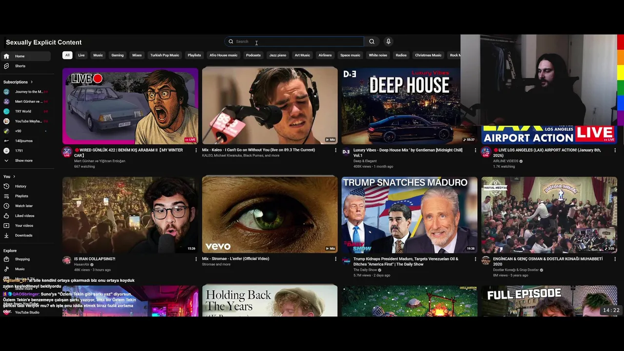Viewport: 624px width, 351px height.
Task: Select the Airliners filter chip
Action: pos(325,55)
